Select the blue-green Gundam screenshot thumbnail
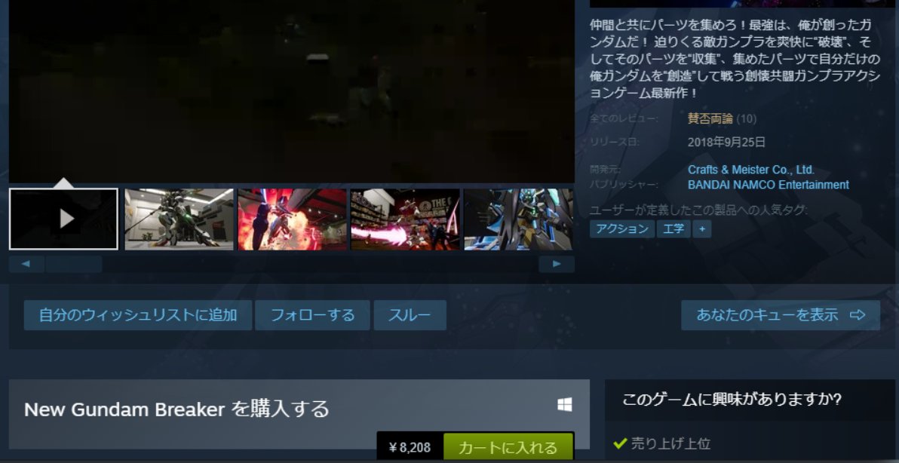The height and width of the screenshot is (463, 899). tap(518, 219)
